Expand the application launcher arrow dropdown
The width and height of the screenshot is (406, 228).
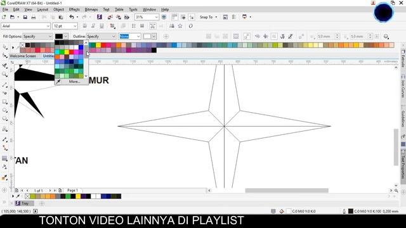pyautogui.click(x=251, y=17)
